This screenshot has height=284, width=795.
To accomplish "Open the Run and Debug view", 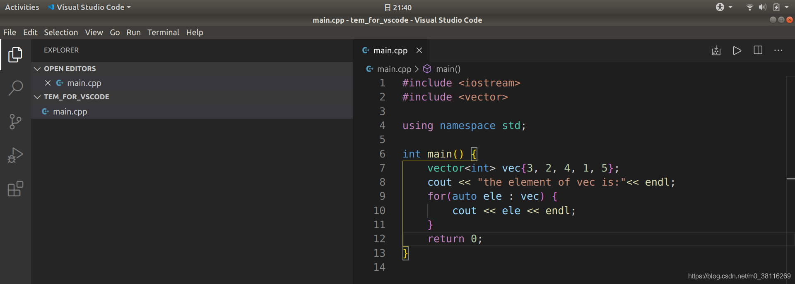I will pos(15,155).
